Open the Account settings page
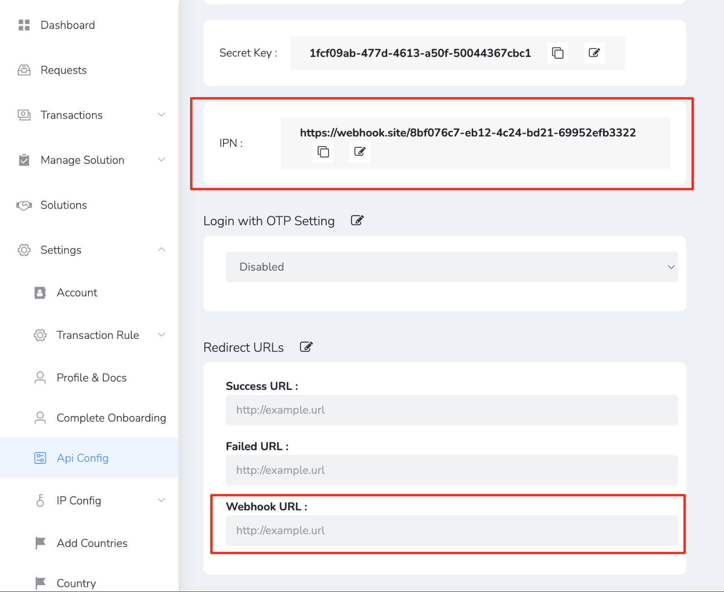Screen dimensions: 724x592 click(x=77, y=292)
